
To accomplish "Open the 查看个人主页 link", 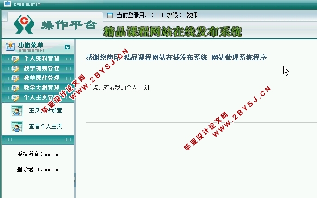I will tap(45, 126).
